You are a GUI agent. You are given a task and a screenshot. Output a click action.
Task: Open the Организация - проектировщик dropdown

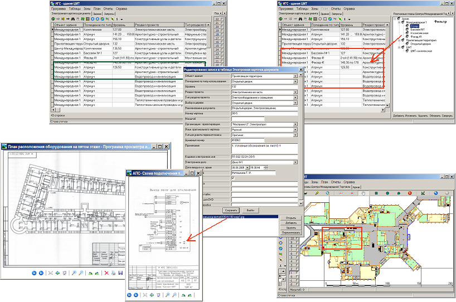[295, 124]
